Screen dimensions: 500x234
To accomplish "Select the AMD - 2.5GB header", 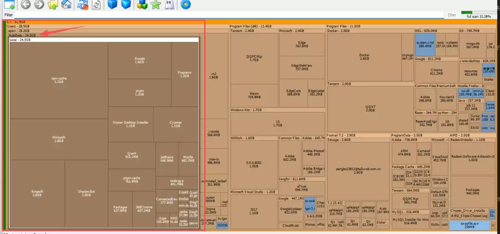I will (x=472, y=135).
